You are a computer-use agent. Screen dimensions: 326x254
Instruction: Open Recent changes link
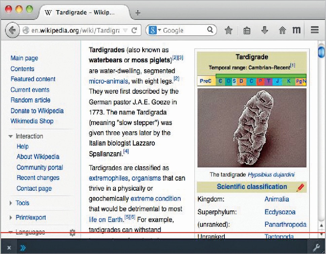[x=38, y=178]
